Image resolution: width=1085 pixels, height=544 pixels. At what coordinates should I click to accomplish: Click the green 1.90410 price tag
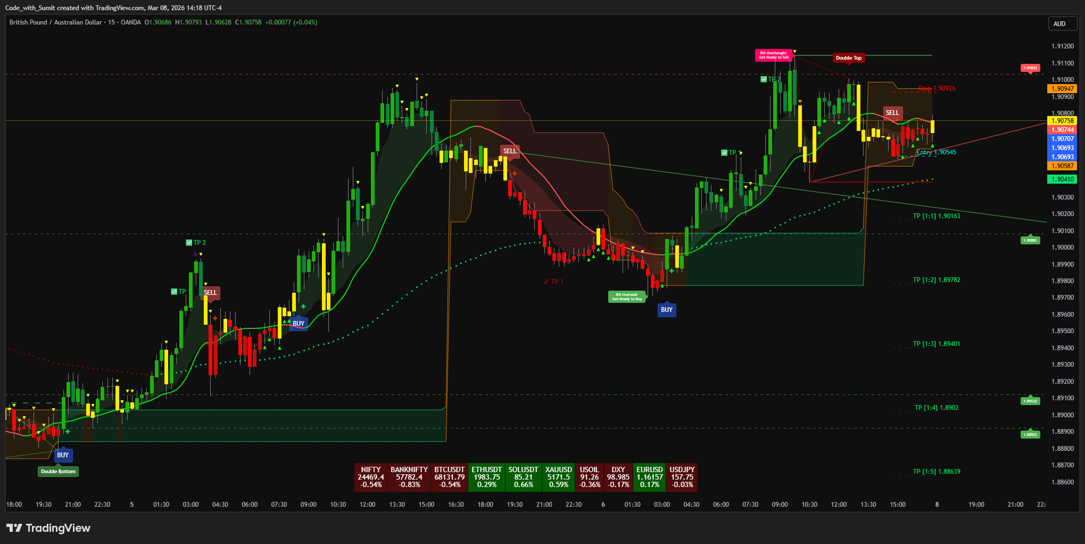coord(1062,179)
